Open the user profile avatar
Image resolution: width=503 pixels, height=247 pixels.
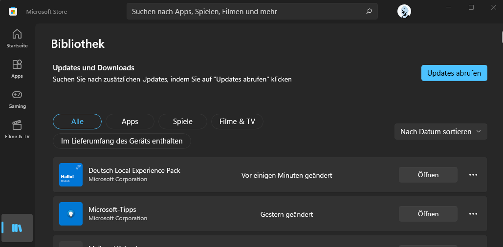pos(404,12)
